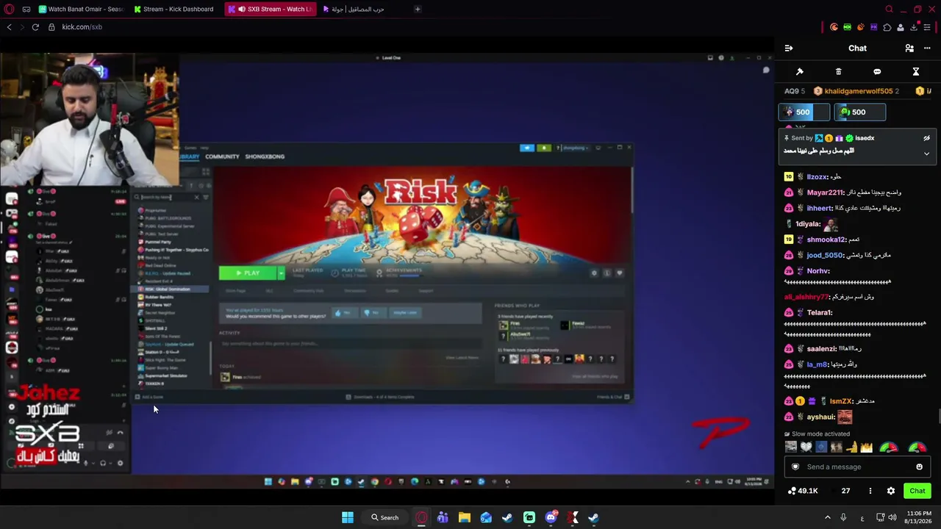Switch to the Arabic-titled fourth browser tab

pyautogui.click(x=355, y=10)
